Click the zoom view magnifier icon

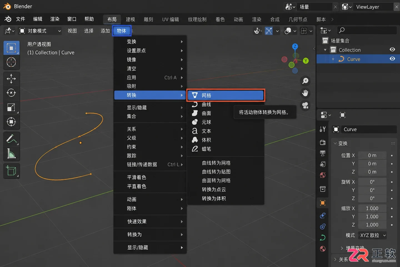tap(305, 81)
